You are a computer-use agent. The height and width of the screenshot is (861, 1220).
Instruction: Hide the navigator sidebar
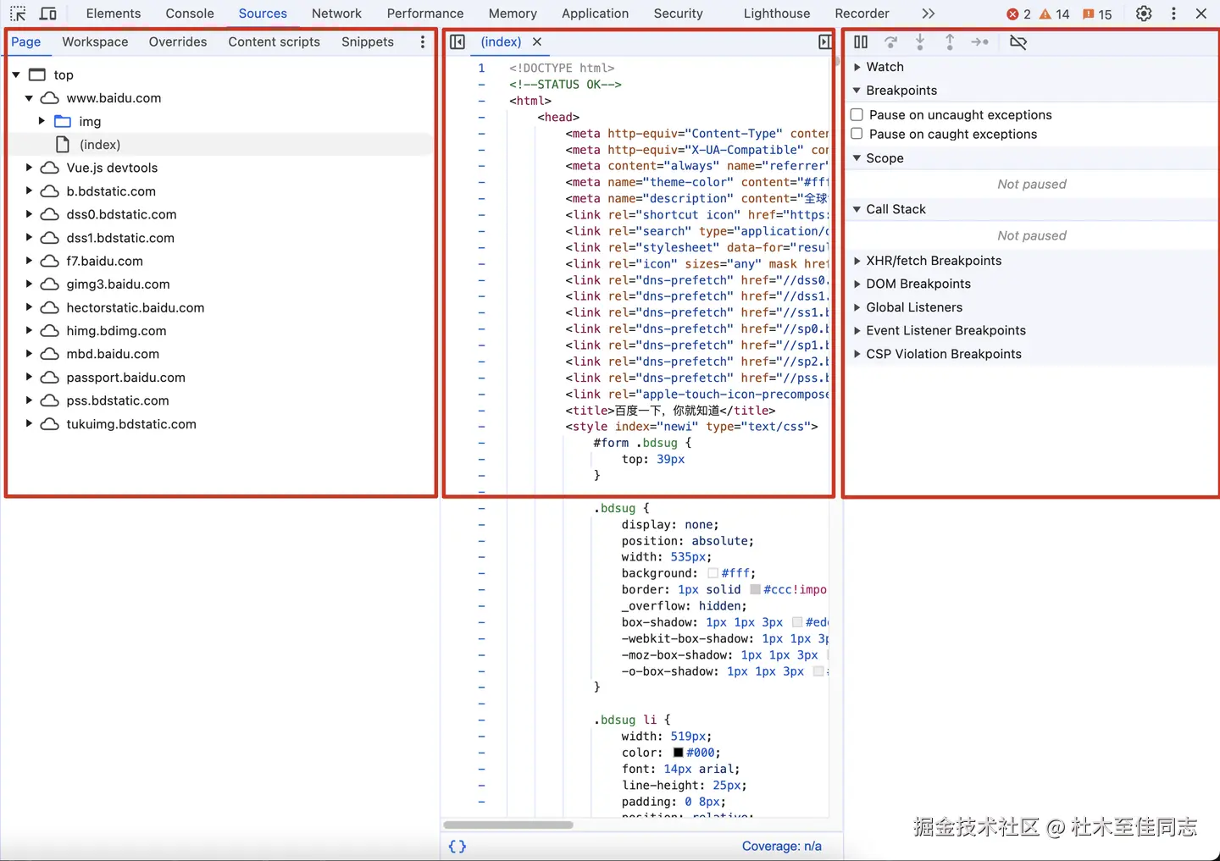tap(457, 41)
